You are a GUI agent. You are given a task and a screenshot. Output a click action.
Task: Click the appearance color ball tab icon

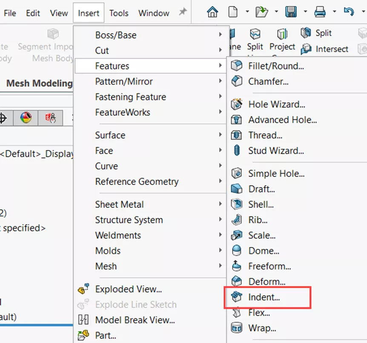(x=26, y=118)
